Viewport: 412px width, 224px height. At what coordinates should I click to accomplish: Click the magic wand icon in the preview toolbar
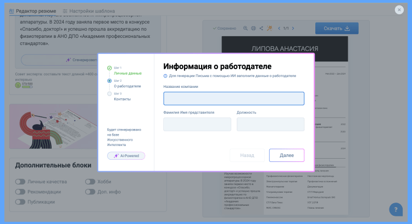(x=270, y=28)
